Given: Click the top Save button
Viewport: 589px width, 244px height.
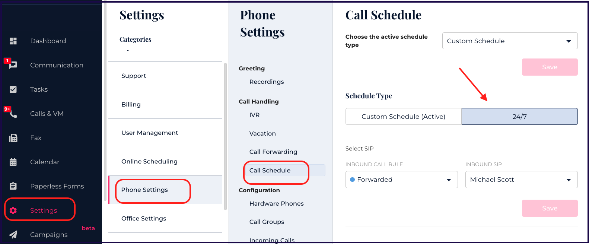Looking at the screenshot, I should pyautogui.click(x=550, y=67).
